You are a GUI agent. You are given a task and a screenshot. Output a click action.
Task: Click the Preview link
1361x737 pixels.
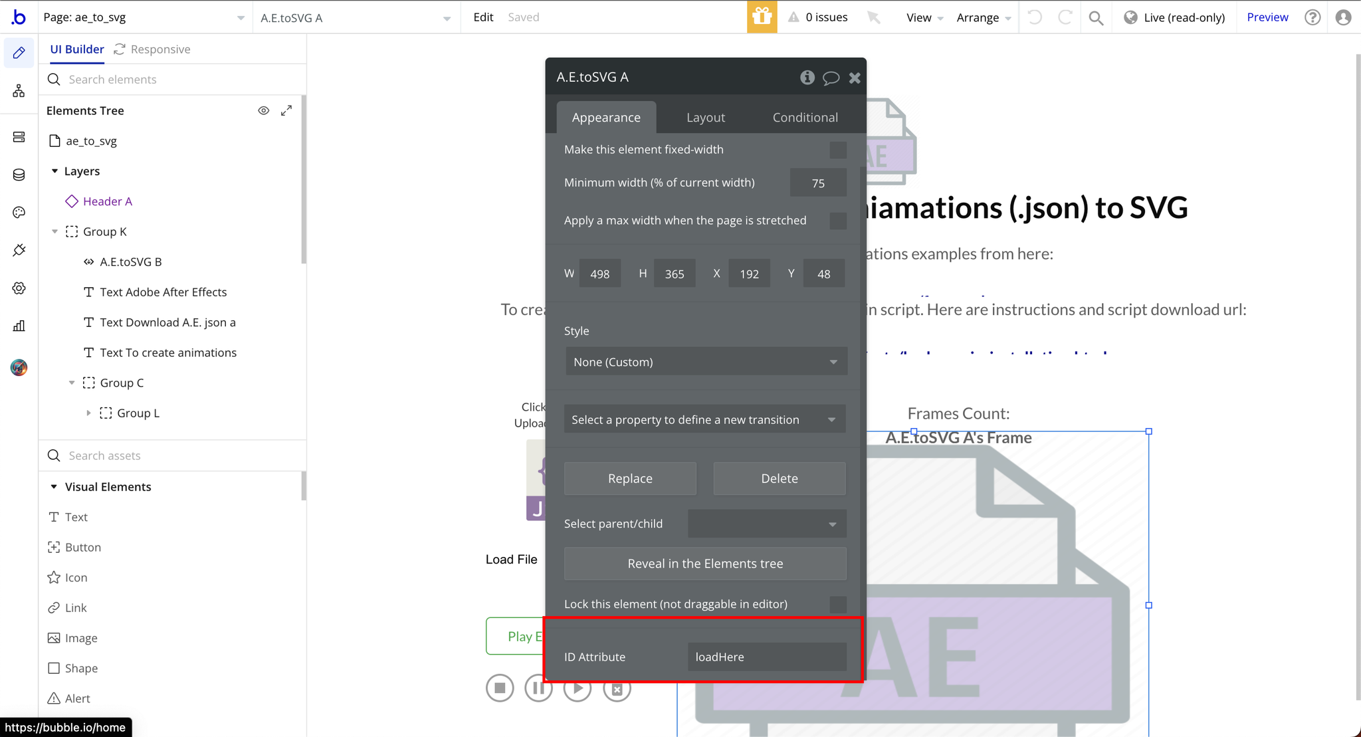[x=1267, y=17]
